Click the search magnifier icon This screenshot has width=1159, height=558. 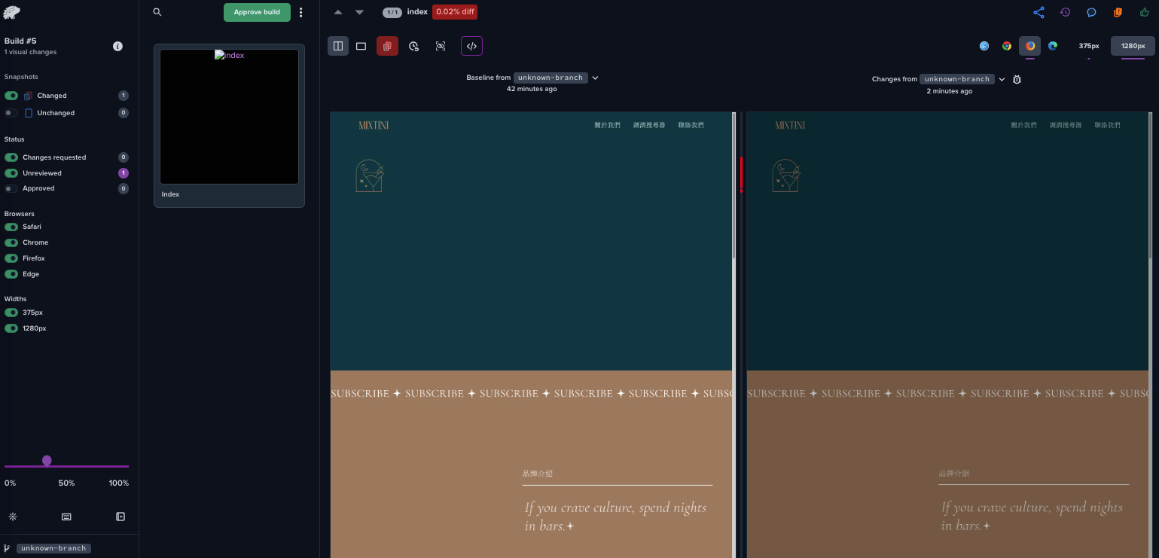click(x=157, y=12)
